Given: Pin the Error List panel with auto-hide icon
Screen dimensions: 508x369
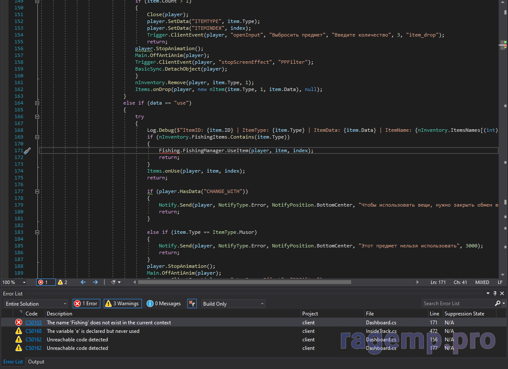Looking at the screenshot, I should [x=495, y=294].
